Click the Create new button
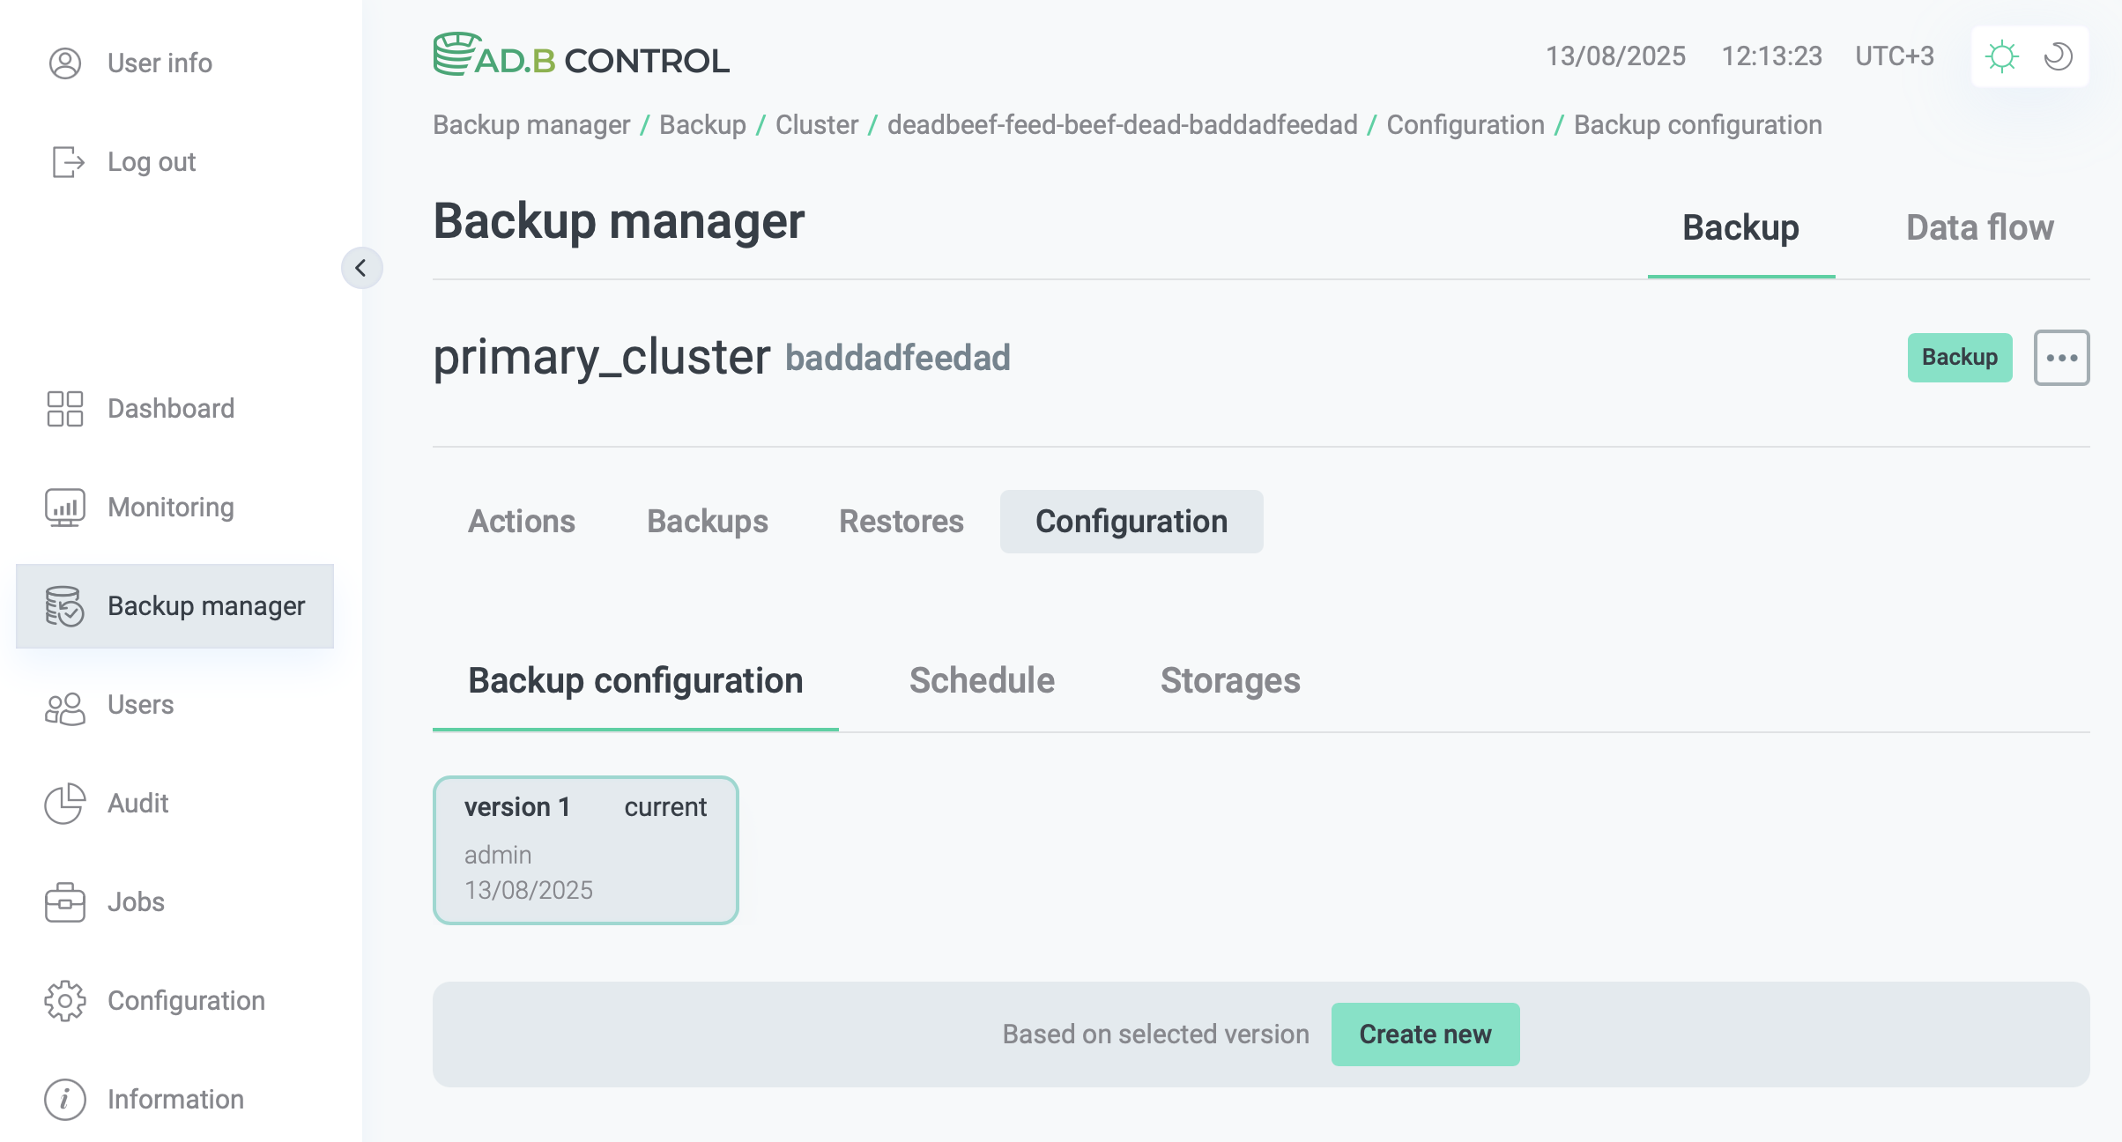Viewport: 2122px width, 1142px height. 1425,1034
